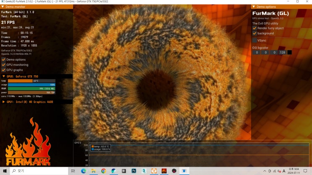Open the Windows Start menu
The height and width of the screenshot is (175, 312).
tap(5, 171)
